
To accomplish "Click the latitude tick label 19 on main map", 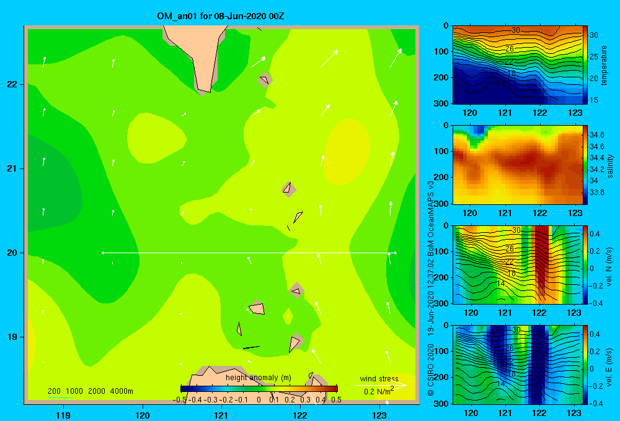I will [x=12, y=337].
